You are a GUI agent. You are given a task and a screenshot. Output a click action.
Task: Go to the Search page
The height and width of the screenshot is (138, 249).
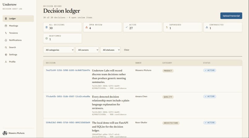(x=18, y=47)
